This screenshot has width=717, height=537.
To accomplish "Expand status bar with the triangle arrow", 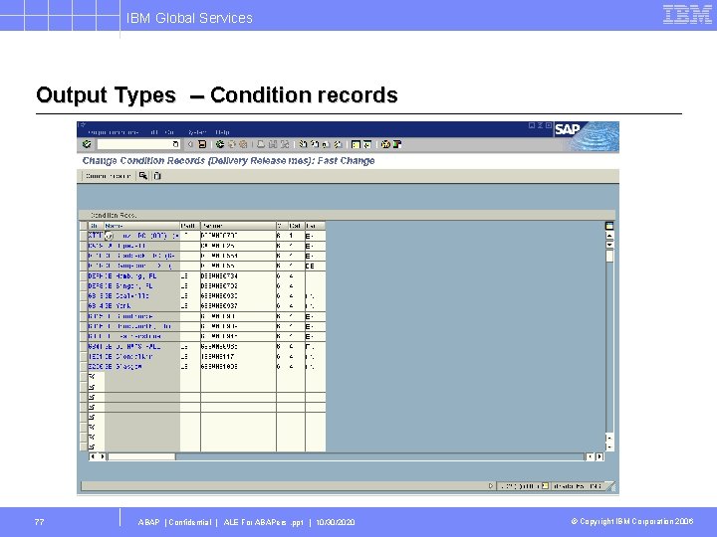I will pos(491,486).
